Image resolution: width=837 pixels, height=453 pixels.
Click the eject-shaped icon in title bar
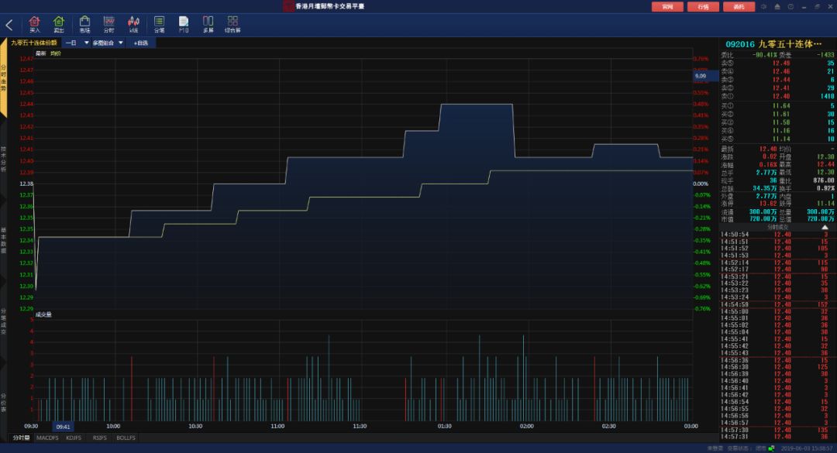point(777,6)
